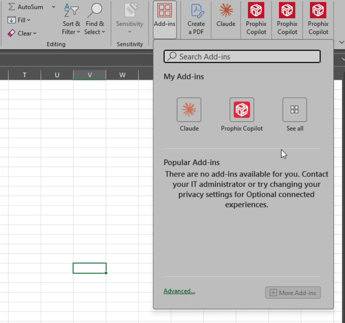
Task: Open the AutoSum dropdown arrow
Action: pyautogui.click(x=53, y=7)
